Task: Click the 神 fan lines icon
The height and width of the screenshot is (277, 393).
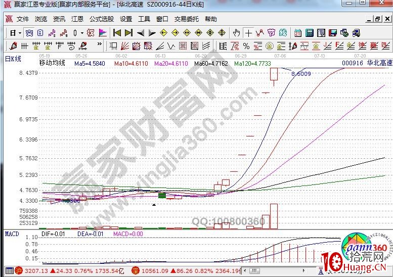Action: pos(363,46)
